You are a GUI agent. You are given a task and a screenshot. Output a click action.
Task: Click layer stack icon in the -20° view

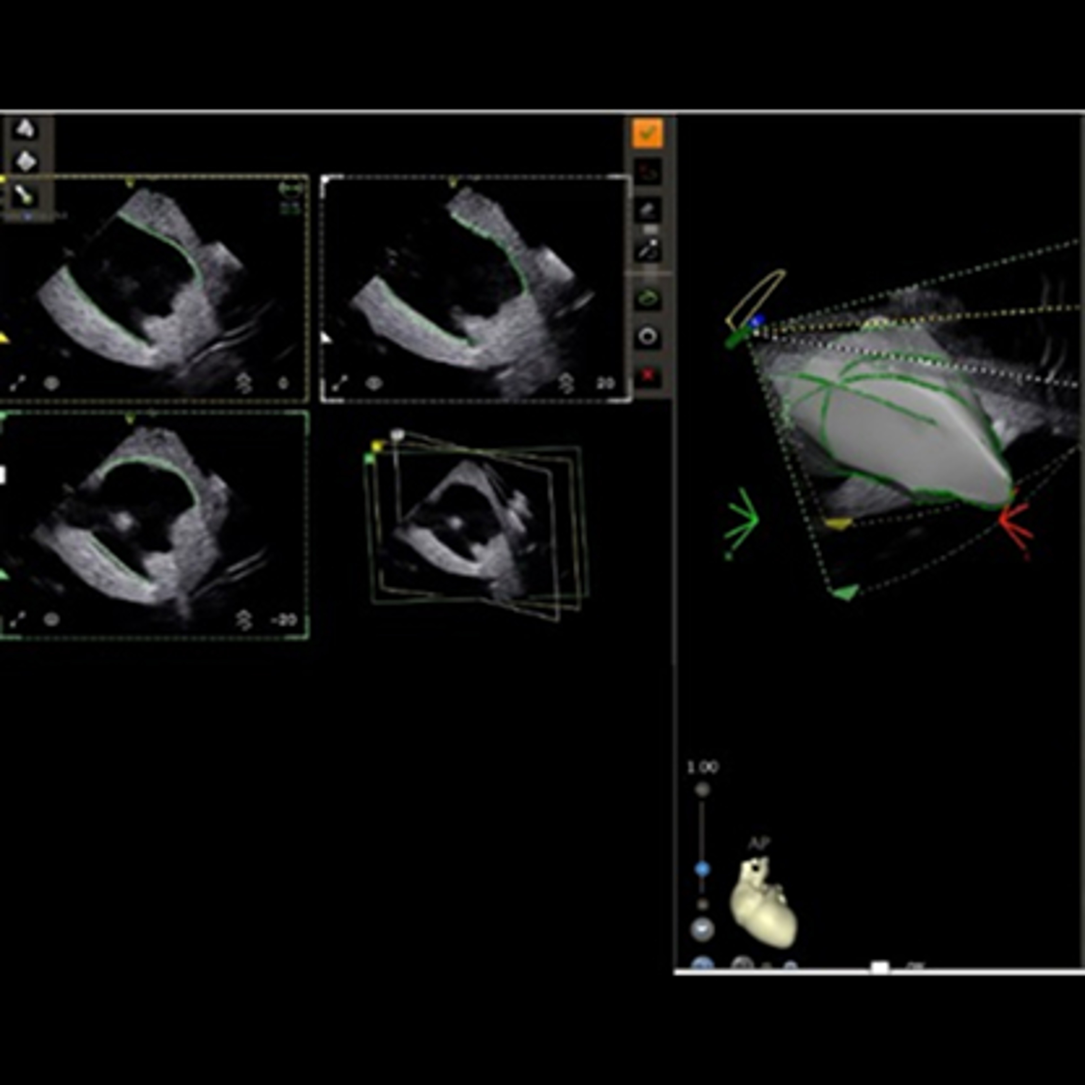[244, 620]
